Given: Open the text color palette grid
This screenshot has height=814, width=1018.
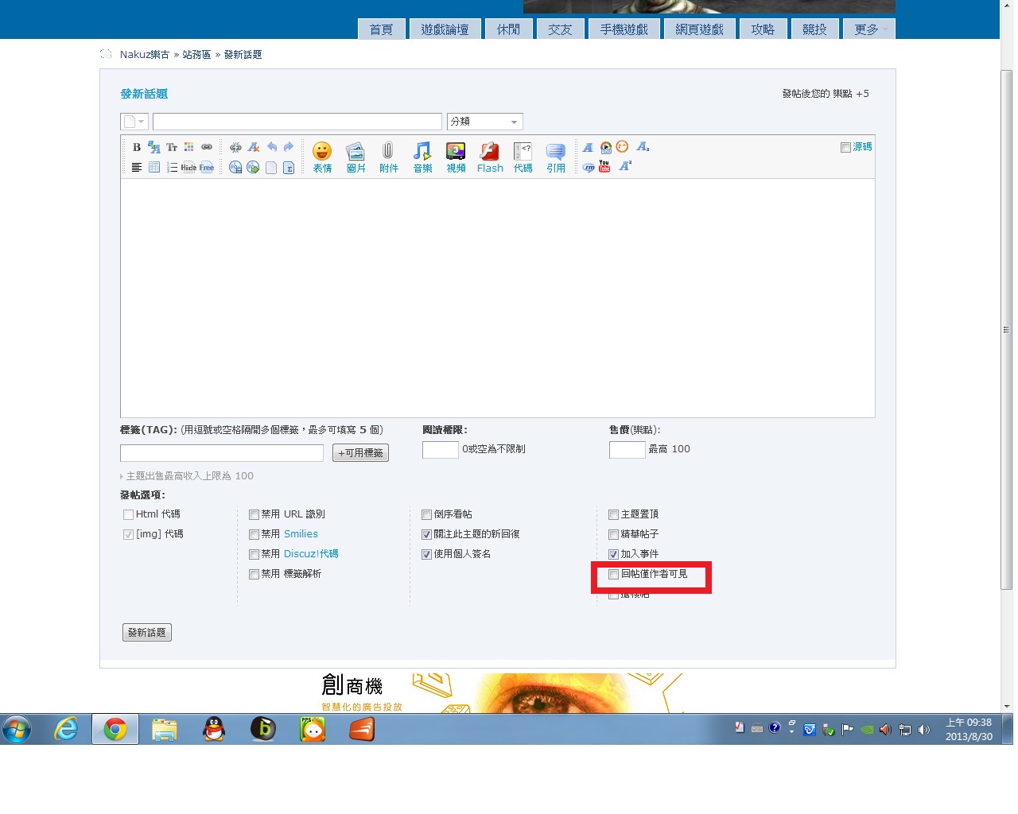Looking at the screenshot, I should [x=188, y=147].
